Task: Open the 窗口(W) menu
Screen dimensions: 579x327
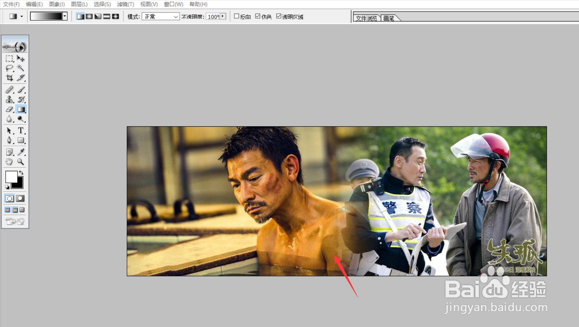Action: coord(173,4)
